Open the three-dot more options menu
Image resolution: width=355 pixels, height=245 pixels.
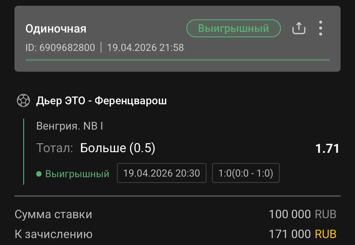(x=321, y=28)
